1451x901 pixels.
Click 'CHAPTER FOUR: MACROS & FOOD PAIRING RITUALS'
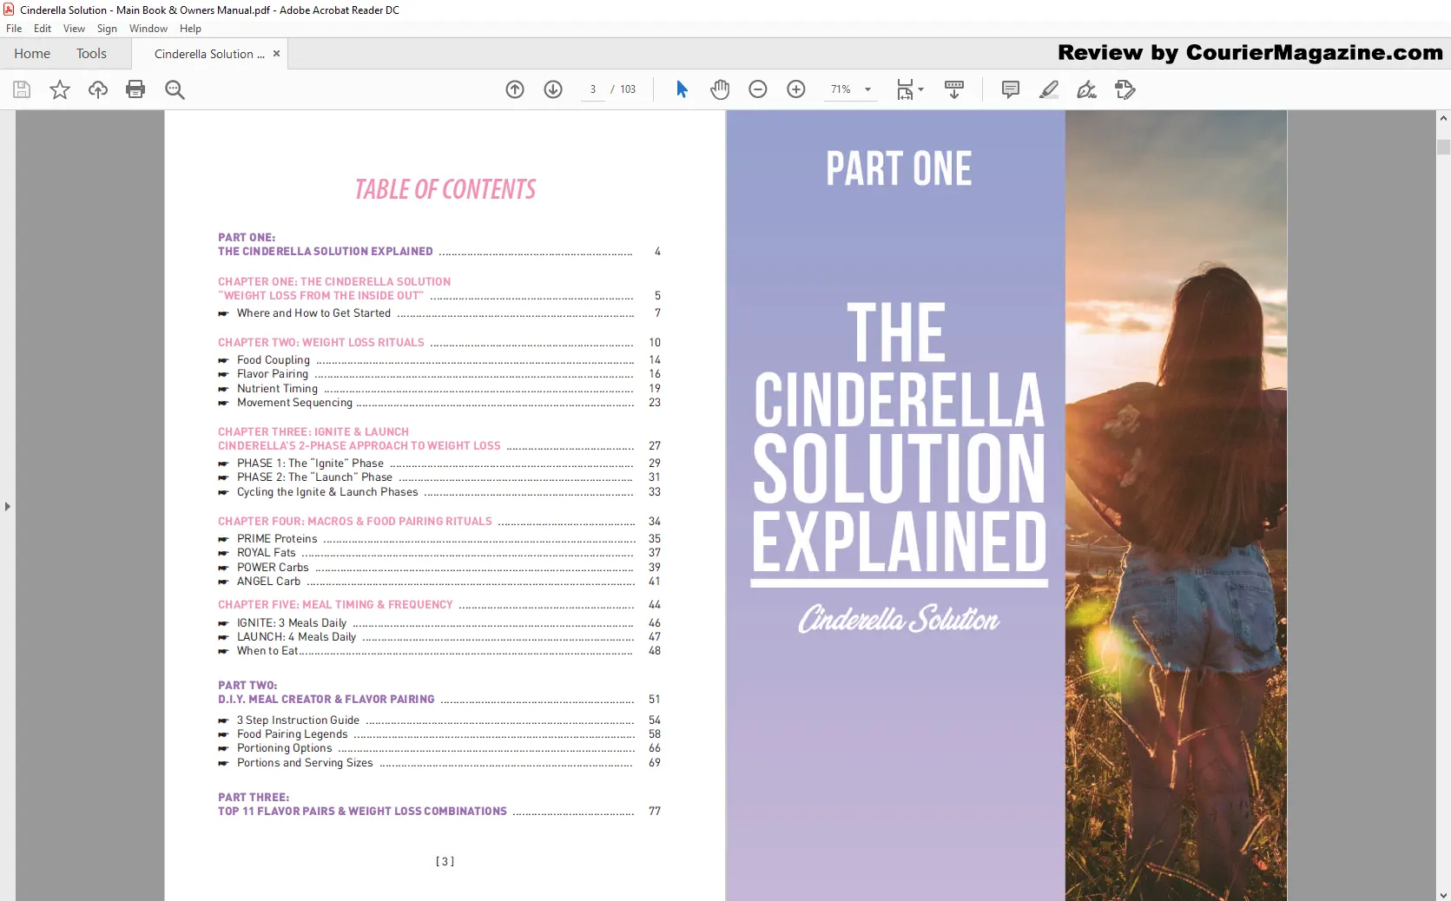pyautogui.click(x=355, y=522)
